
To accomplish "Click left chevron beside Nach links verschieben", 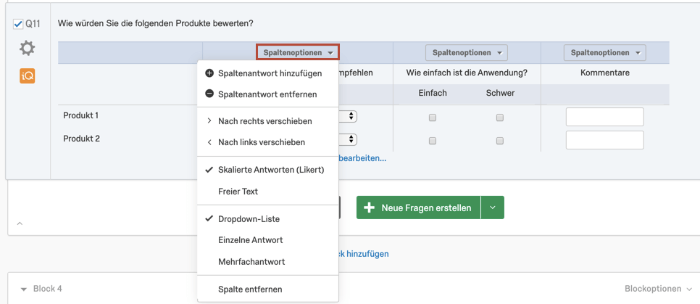I will pyautogui.click(x=209, y=142).
